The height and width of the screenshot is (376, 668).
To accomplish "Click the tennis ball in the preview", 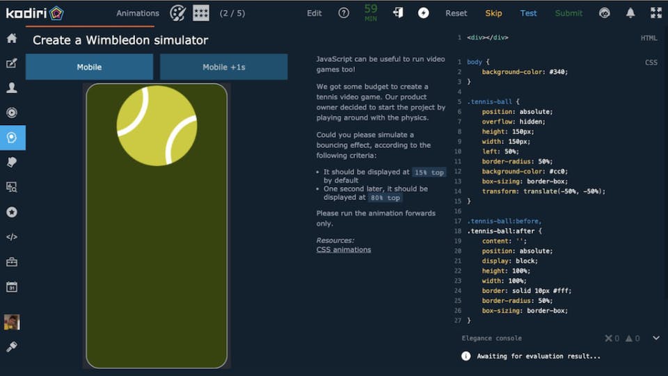I will 157,126.
